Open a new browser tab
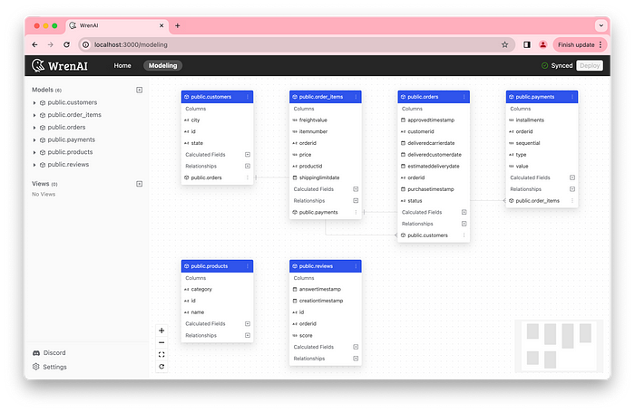The height and width of the screenshot is (412, 635). 178,25
